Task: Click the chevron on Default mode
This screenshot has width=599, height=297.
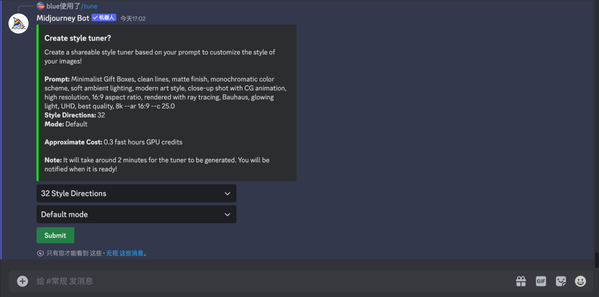Action: tap(228, 214)
